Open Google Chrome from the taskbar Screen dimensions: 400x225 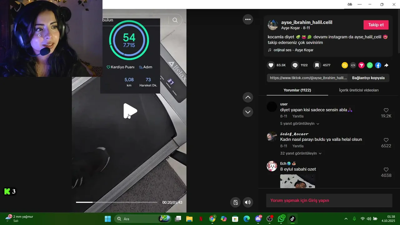coord(212,219)
